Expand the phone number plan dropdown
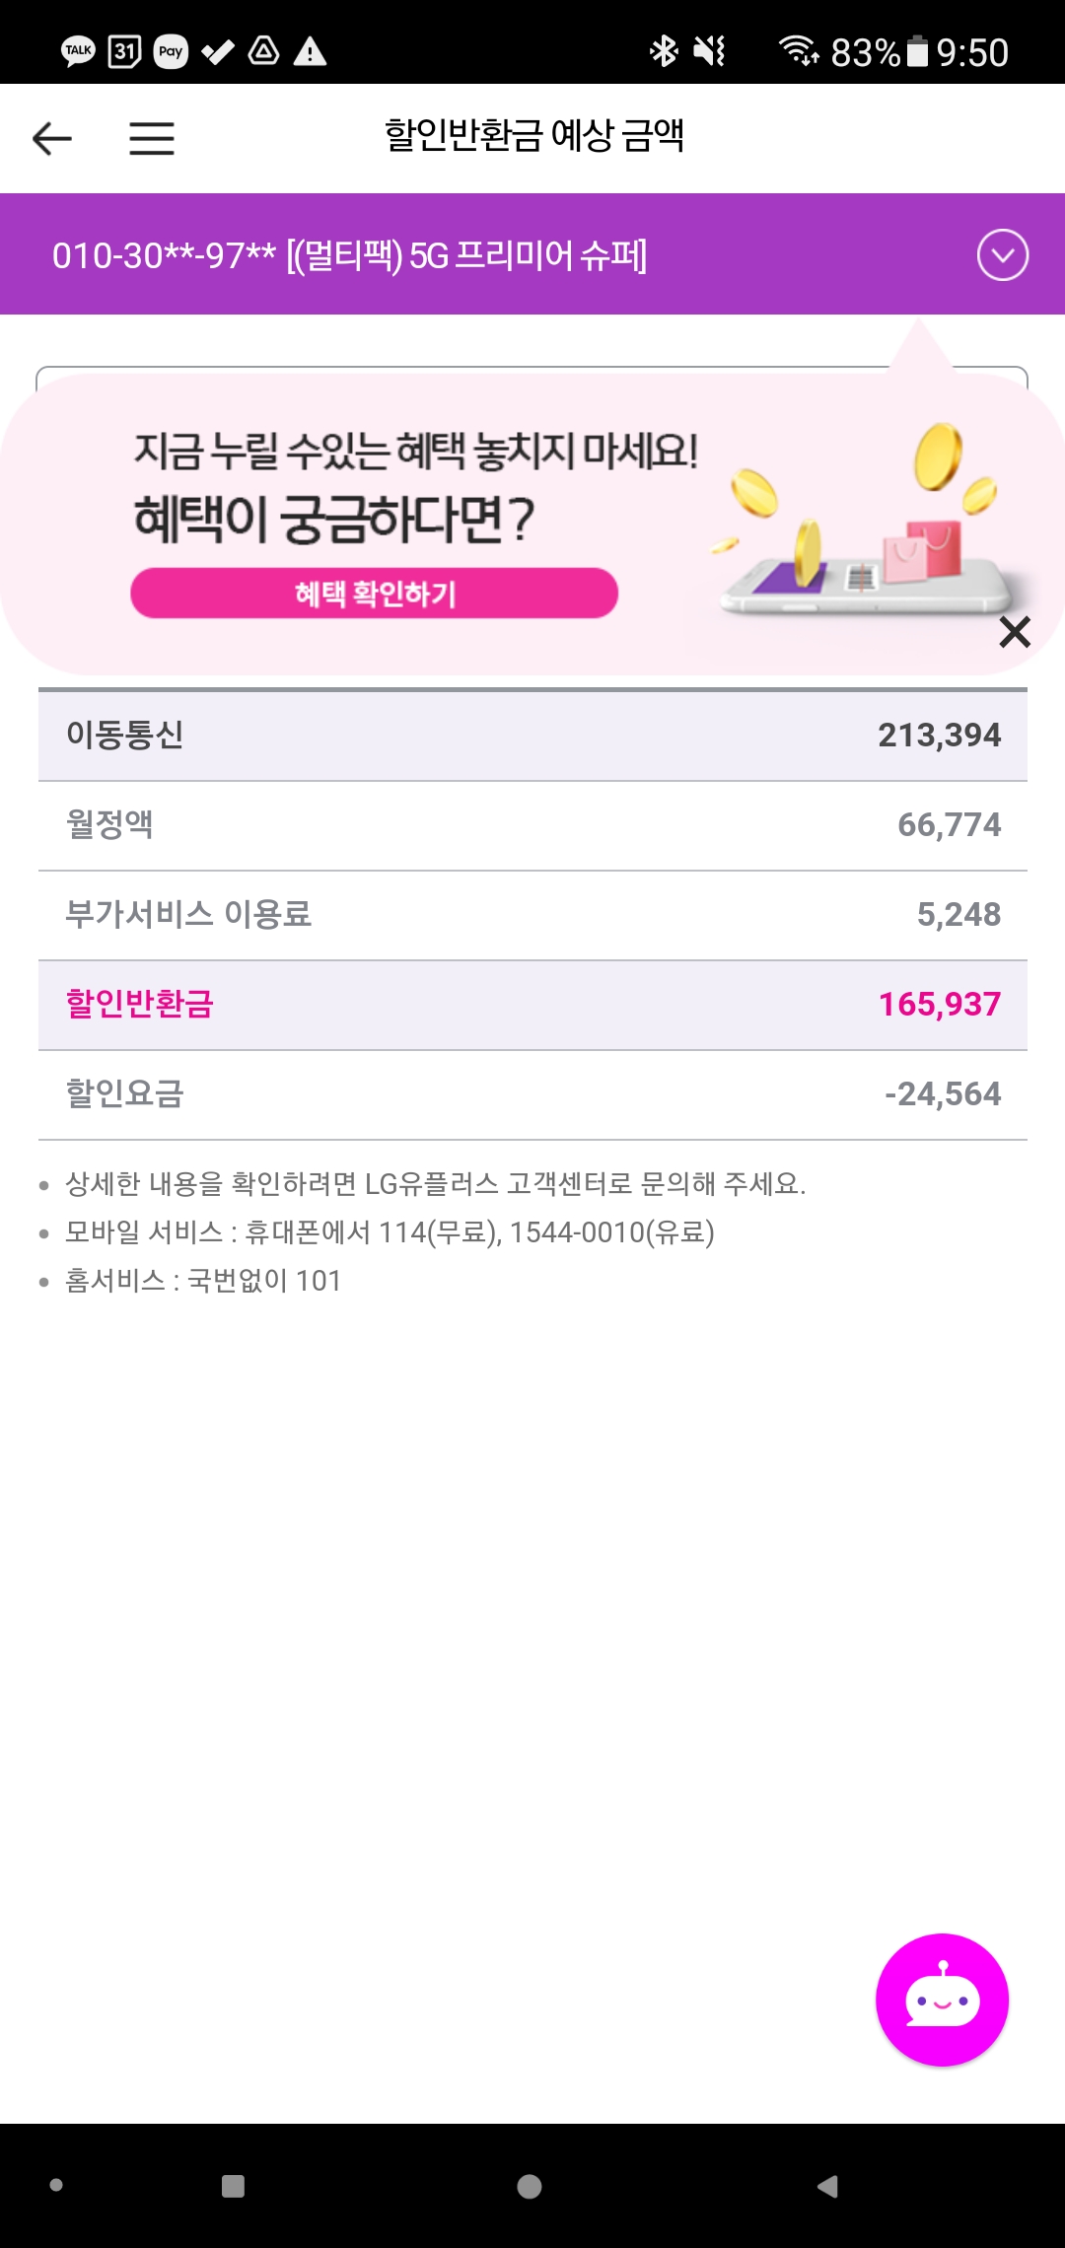 pos(1002,255)
